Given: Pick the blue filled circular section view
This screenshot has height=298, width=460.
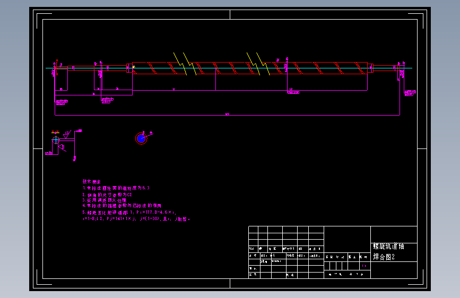Looking at the screenshot, I should (x=141, y=138).
